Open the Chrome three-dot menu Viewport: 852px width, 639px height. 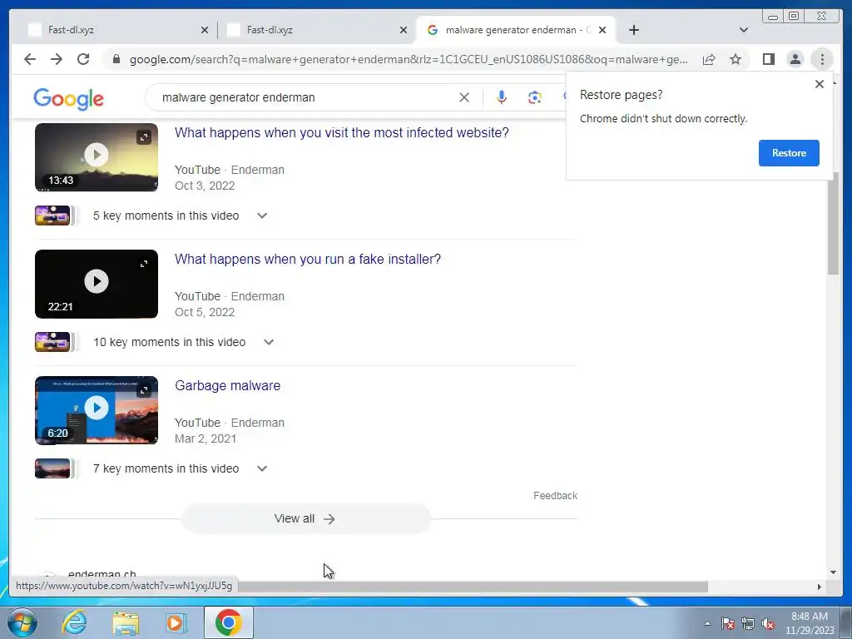(822, 59)
